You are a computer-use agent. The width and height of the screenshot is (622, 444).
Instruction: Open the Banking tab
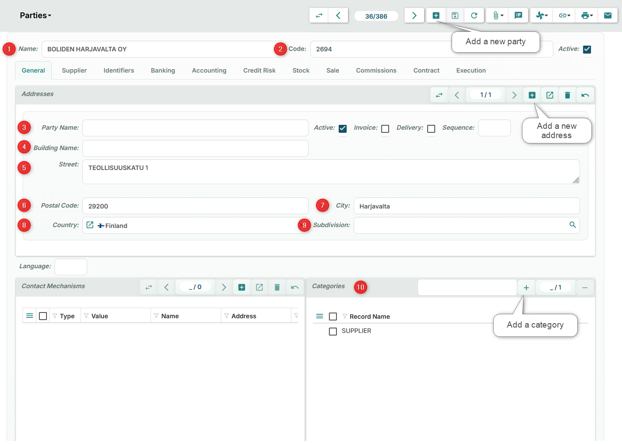point(163,70)
